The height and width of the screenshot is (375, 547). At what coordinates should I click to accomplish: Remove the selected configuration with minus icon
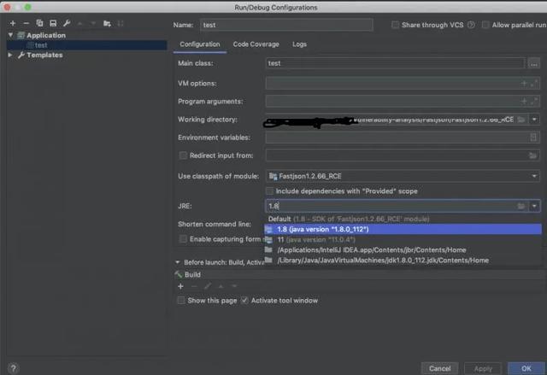tap(26, 23)
